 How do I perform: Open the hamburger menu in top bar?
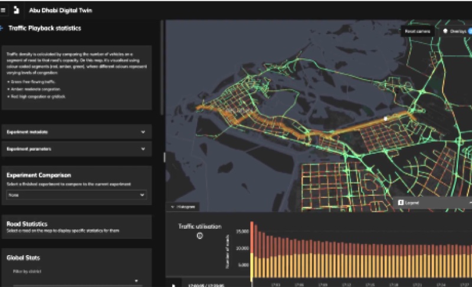(4, 10)
